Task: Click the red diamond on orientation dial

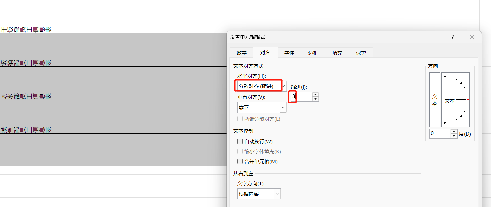Action: [x=468, y=100]
